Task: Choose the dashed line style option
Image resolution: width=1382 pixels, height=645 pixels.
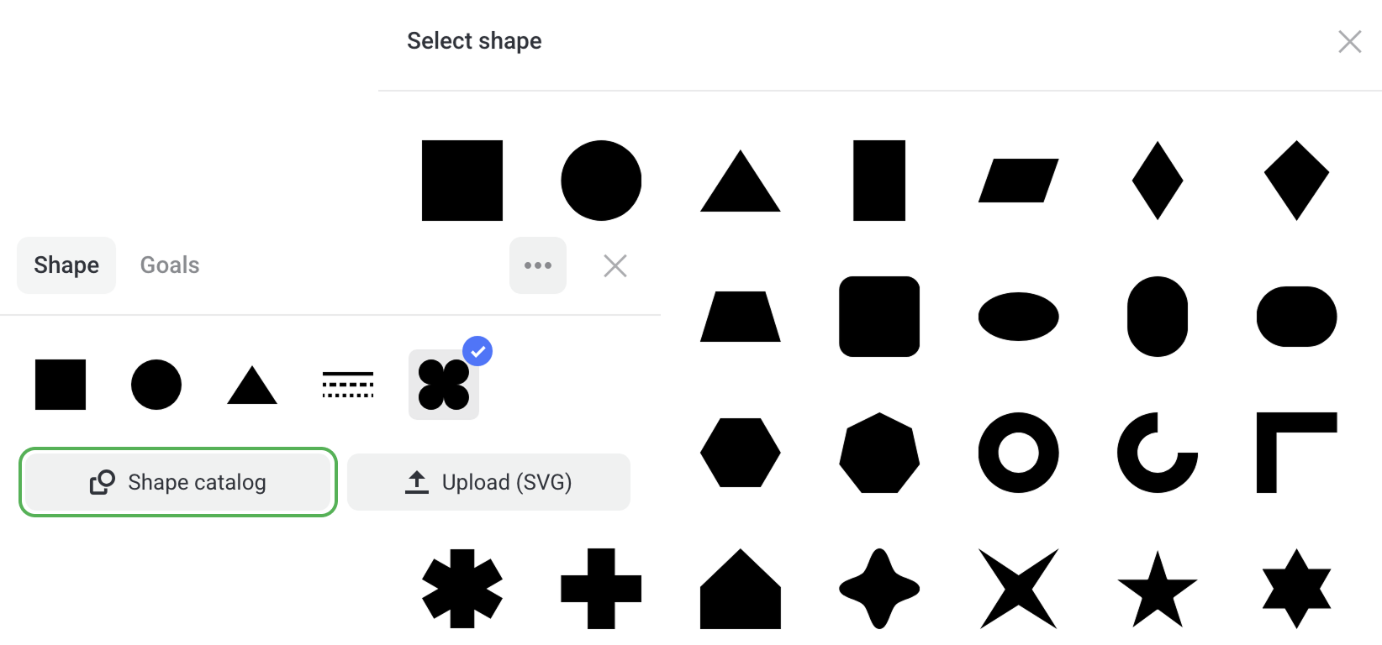Action: coord(348,385)
